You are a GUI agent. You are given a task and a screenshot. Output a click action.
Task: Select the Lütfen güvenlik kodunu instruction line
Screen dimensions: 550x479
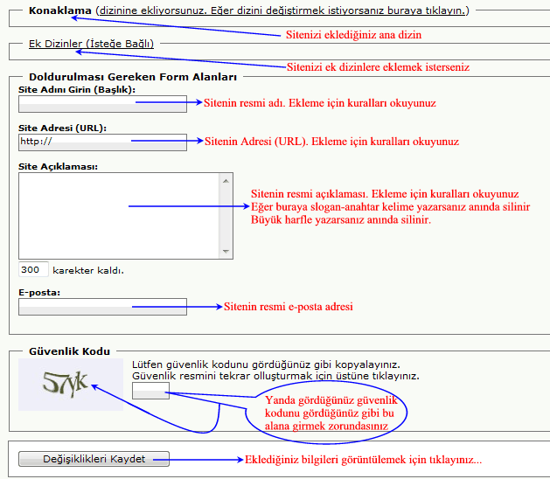[266, 364]
